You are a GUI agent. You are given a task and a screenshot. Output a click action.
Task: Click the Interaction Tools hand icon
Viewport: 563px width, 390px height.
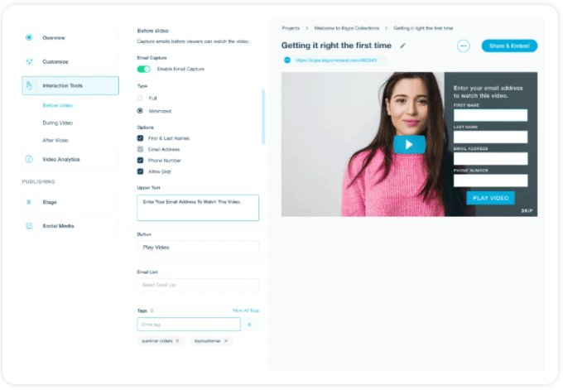[x=29, y=85]
